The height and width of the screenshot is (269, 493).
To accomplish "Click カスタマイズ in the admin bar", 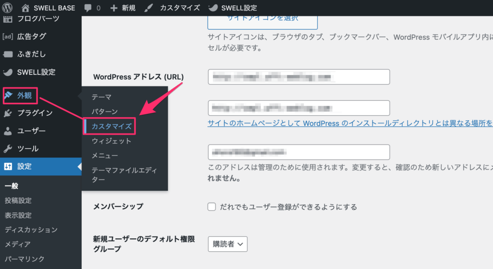I will [x=180, y=8].
